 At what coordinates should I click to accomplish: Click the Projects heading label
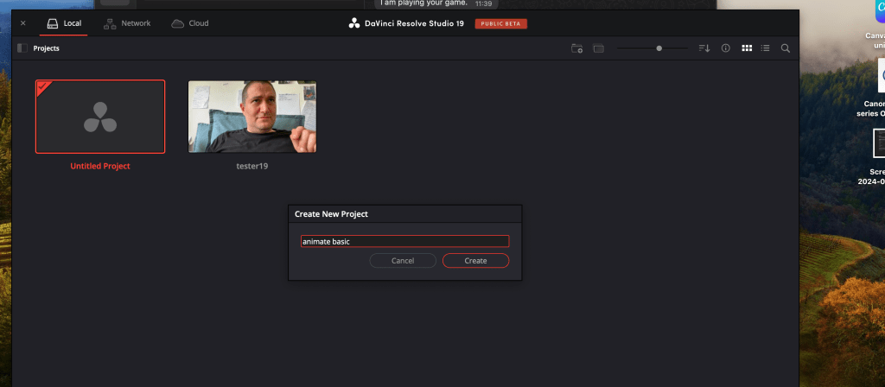pyautogui.click(x=47, y=48)
